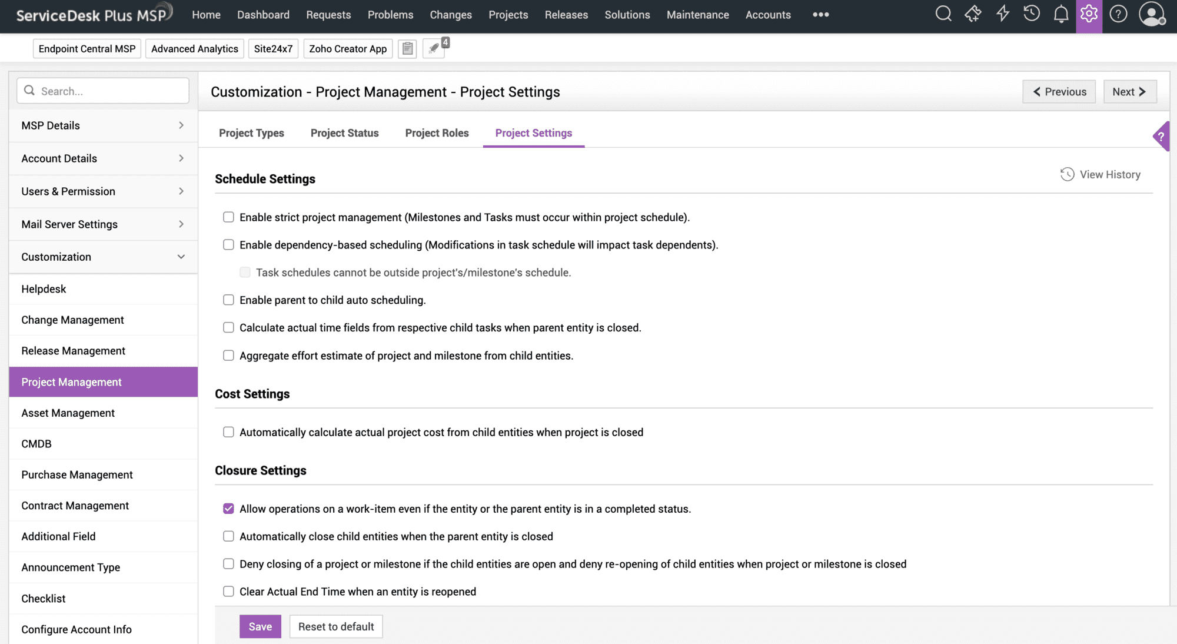Uncheck Allow operations on a work-item checkbox
This screenshot has width=1177, height=644.
tap(228, 509)
